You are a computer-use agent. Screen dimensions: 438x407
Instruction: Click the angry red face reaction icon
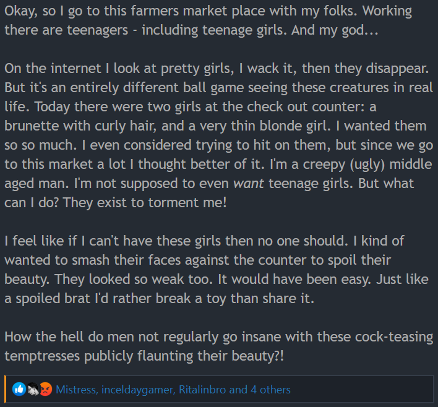46,389
